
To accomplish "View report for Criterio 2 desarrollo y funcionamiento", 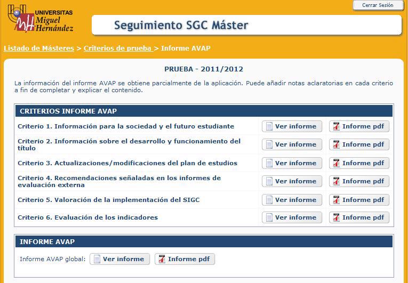I will point(292,144).
